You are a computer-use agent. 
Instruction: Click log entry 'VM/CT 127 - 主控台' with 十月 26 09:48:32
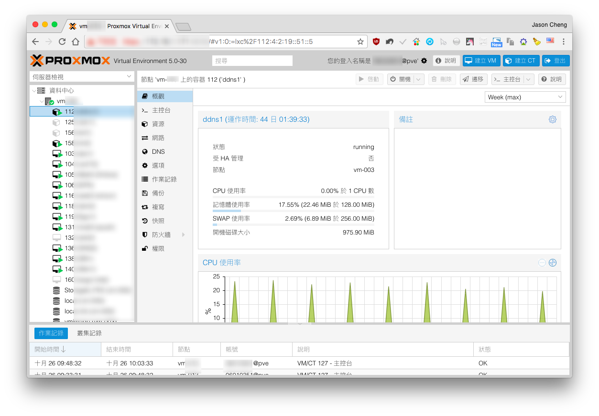[x=299, y=363]
